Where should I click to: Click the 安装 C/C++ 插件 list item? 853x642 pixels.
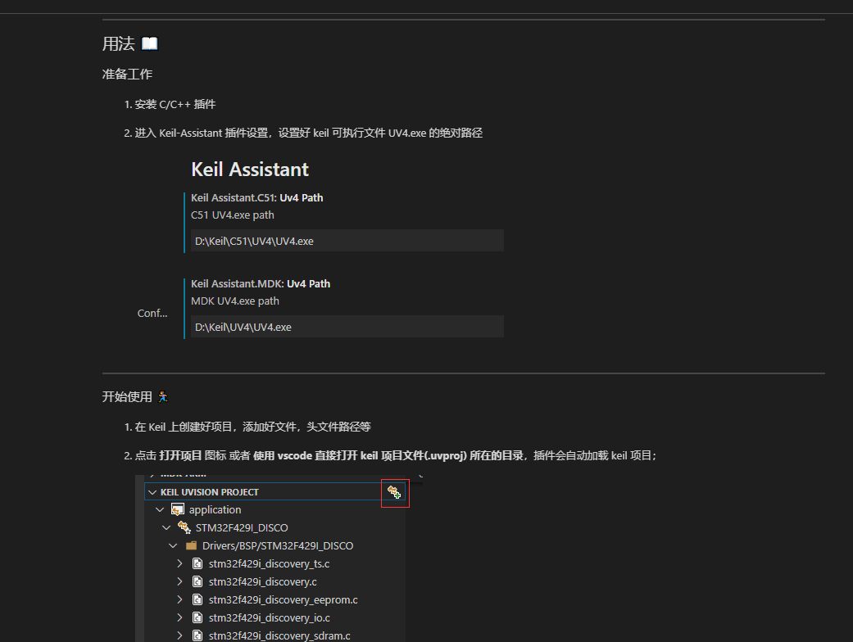175,104
